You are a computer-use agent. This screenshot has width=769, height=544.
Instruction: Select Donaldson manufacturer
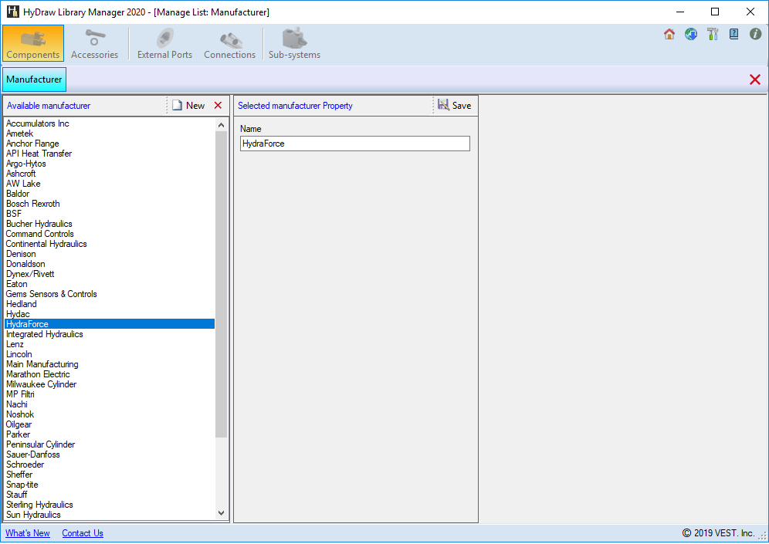pyautogui.click(x=110, y=264)
